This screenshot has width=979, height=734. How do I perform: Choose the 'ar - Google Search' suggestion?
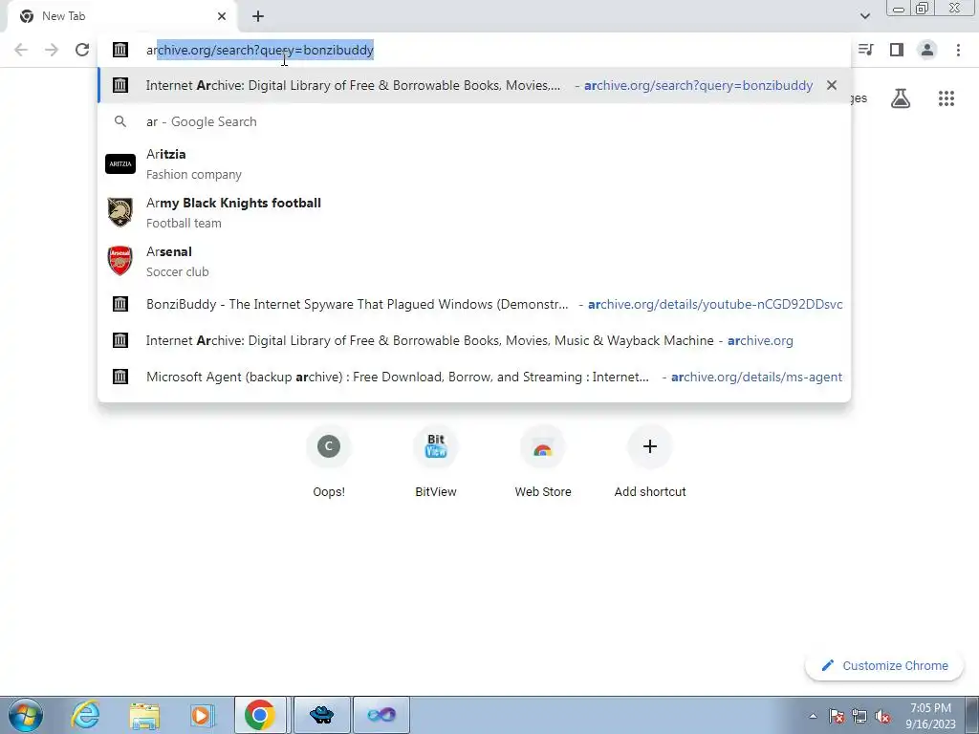click(474, 121)
